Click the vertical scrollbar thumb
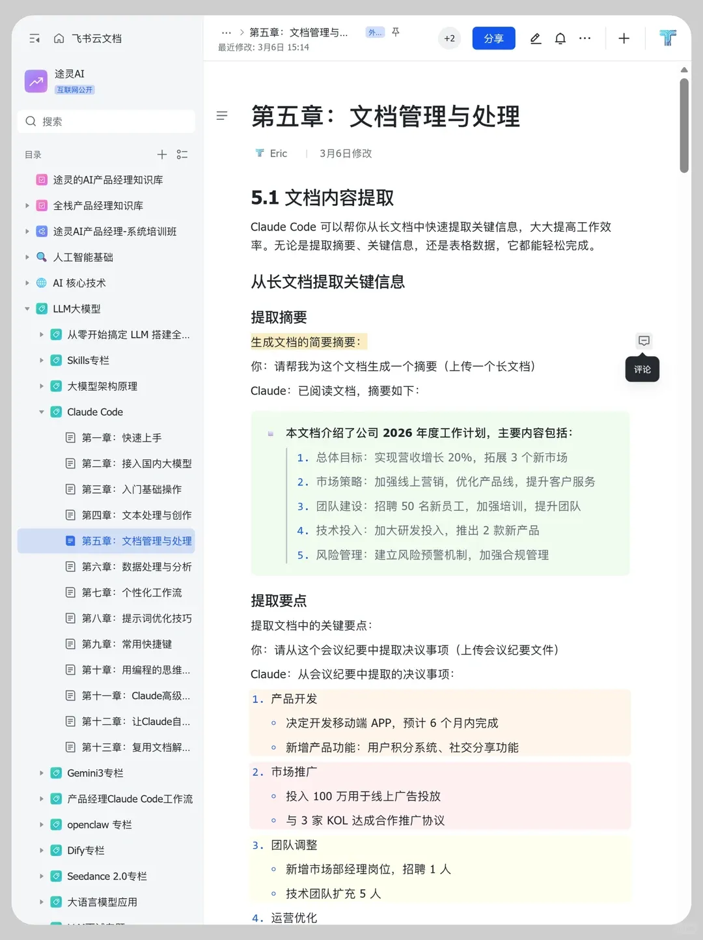703x940 pixels. pyautogui.click(x=684, y=125)
